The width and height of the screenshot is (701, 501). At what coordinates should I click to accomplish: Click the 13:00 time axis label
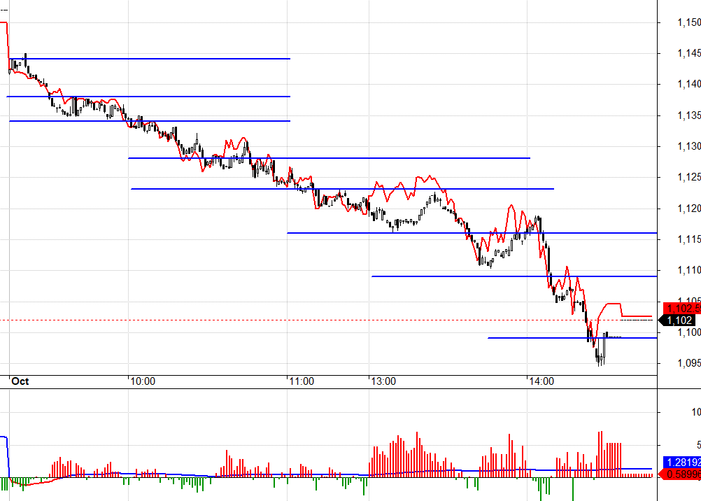pos(383,381)
